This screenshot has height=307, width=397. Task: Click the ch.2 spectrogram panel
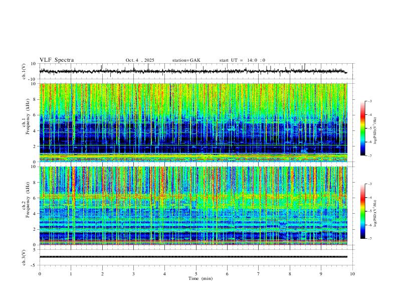193,206
